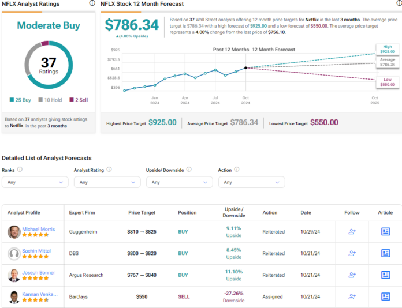Open the Barclays article icon
The height and width of the screenshot is (308, 402).
[x=386, y=296]
